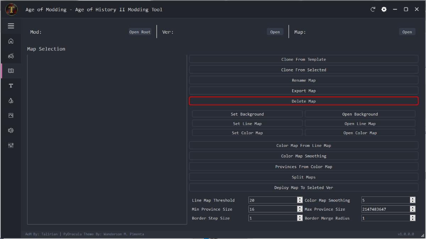Open the image section in the sidebar

click(11, 115)
